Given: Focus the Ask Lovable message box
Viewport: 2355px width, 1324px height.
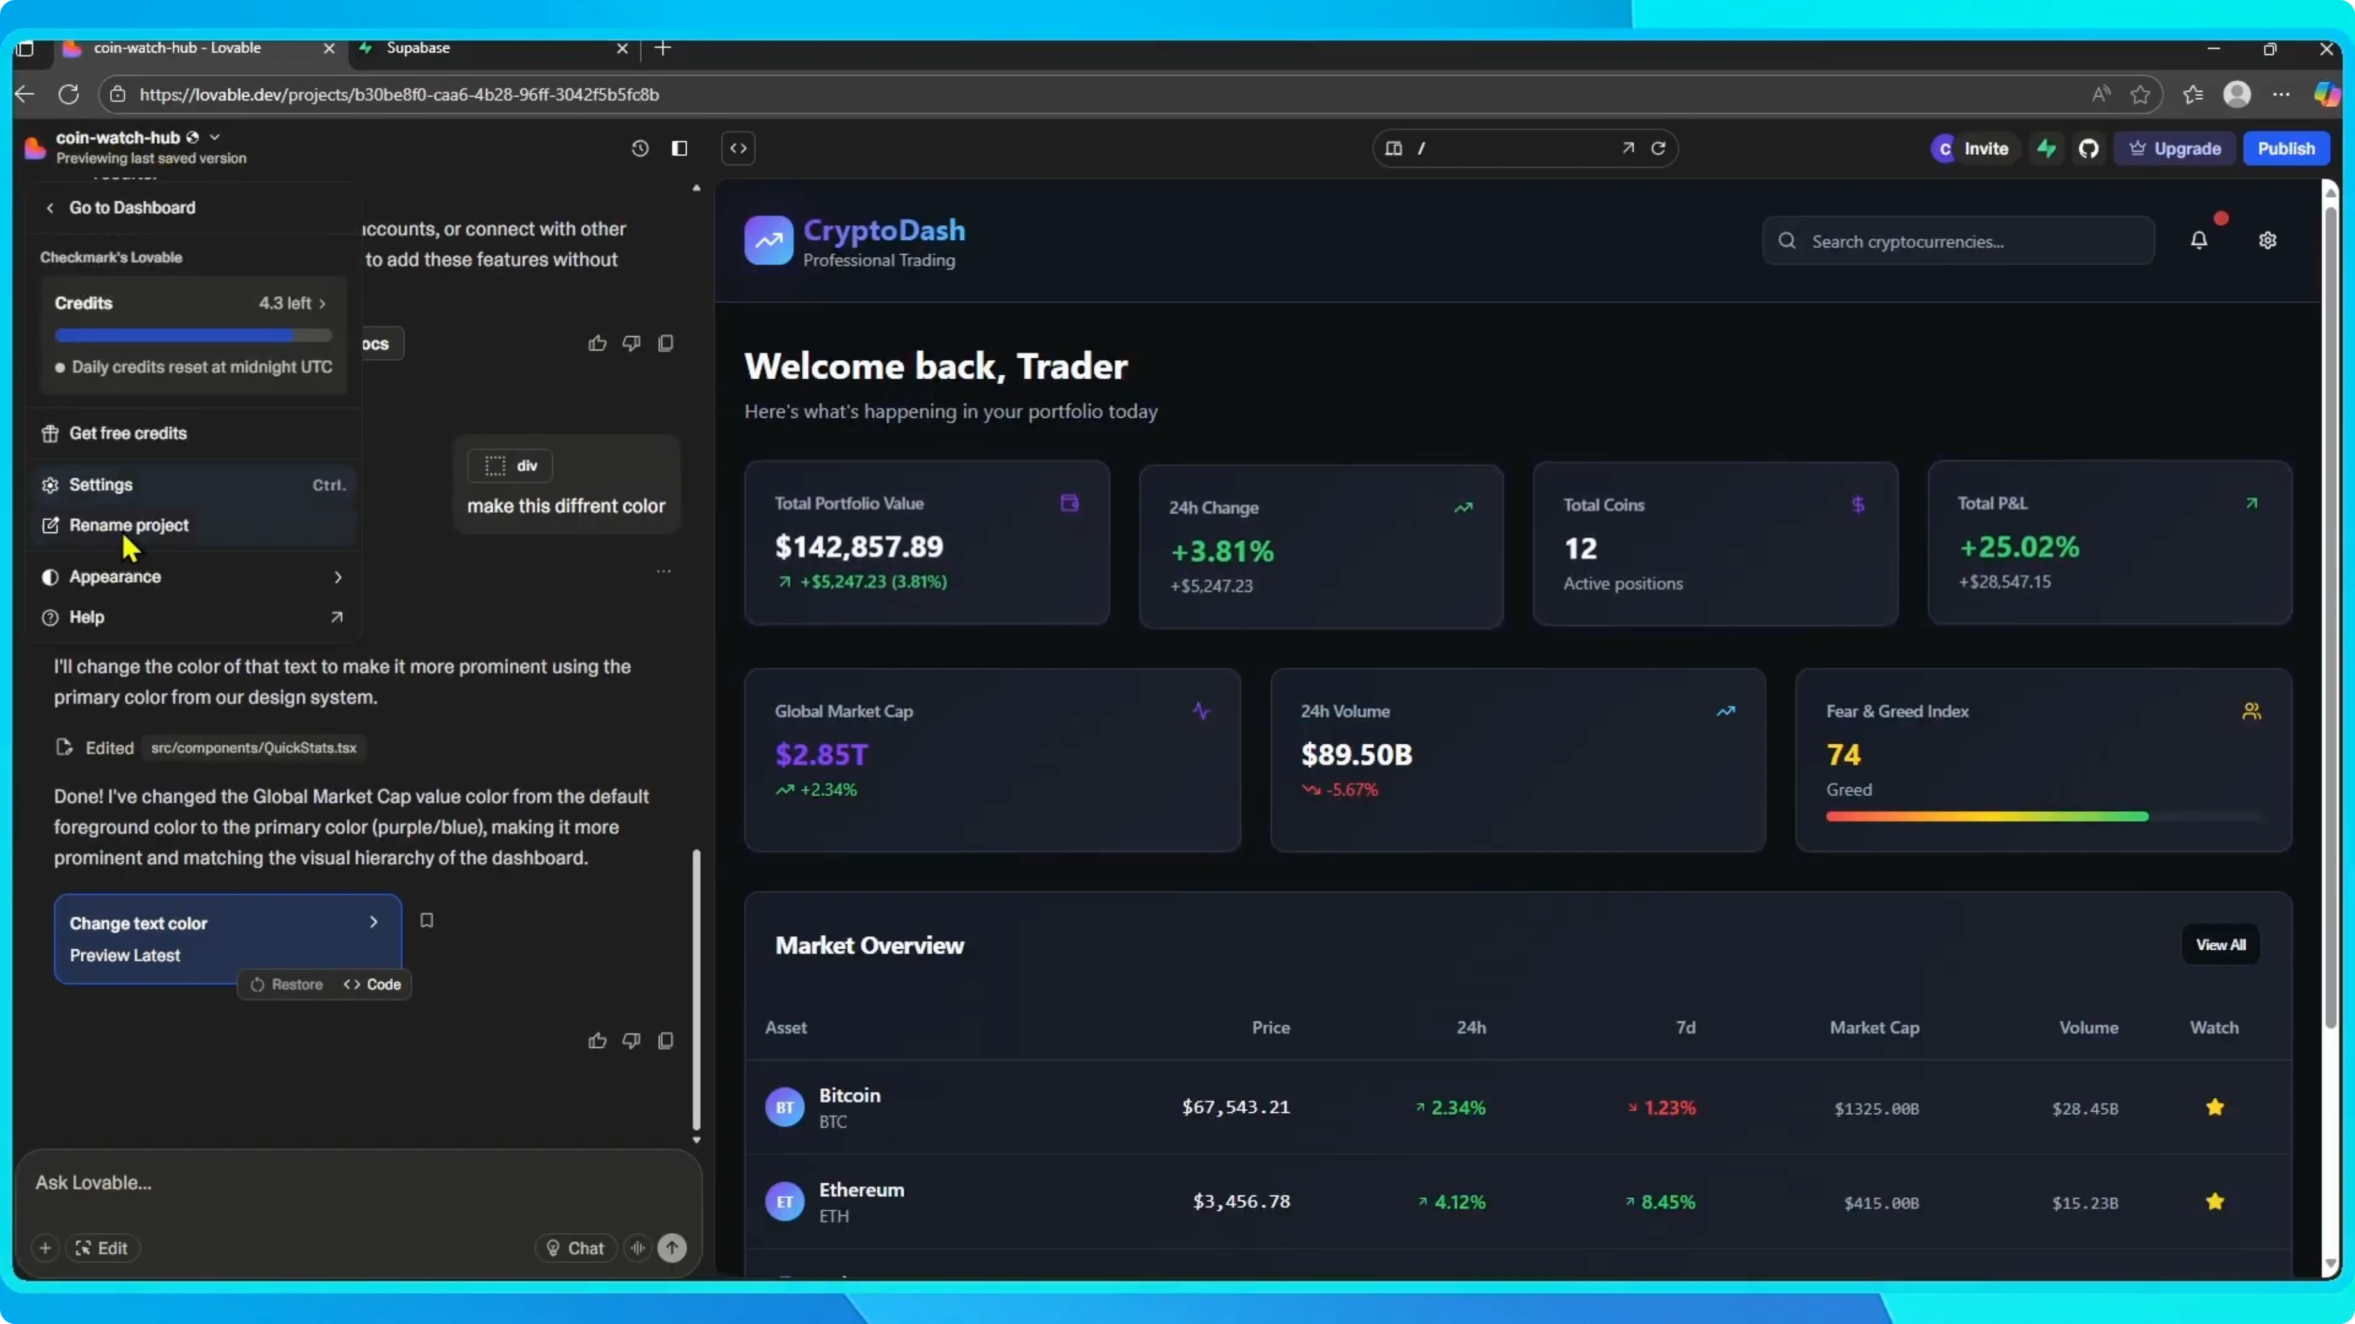Looking at the screenshot, I should [x=358, y=1183].
